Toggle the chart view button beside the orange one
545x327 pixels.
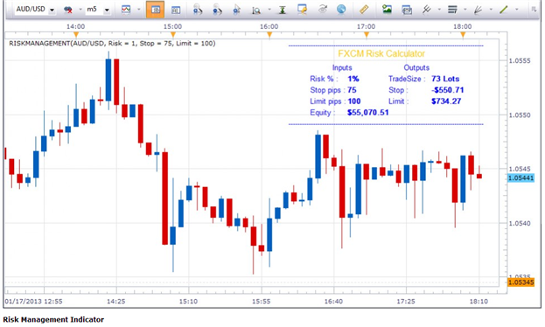176,10
